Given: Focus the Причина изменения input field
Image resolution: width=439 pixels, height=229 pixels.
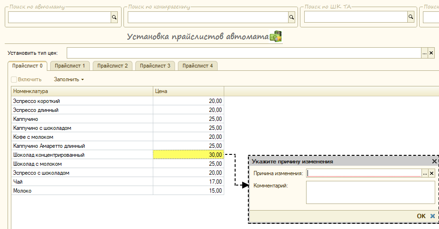Looking at the screenshot, I should tap(364, 173).
